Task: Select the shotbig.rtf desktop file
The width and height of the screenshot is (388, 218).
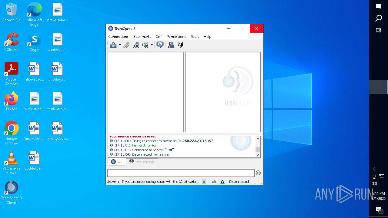Action: pyautogui.click(x=57, y=72)
